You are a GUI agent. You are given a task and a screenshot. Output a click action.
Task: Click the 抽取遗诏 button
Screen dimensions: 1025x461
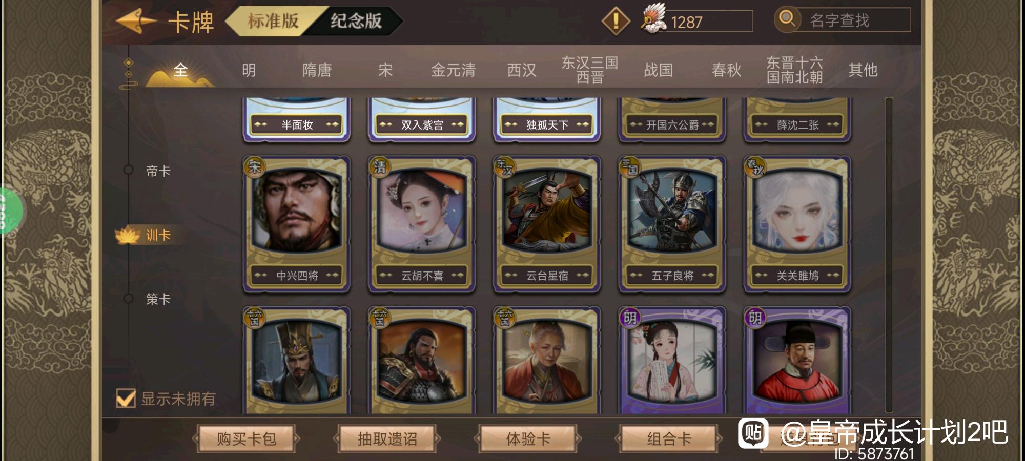(x=387, y=439)
